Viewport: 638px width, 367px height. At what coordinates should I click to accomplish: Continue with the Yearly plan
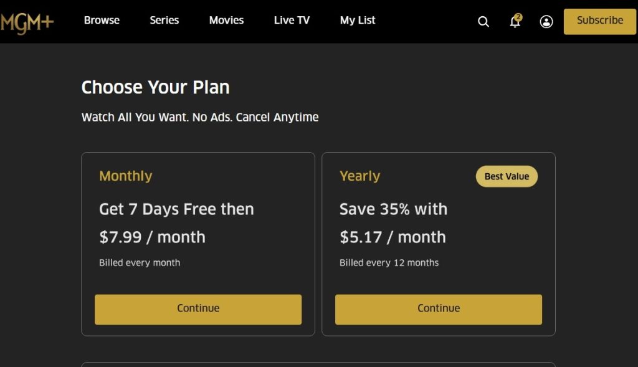point(438,308)
